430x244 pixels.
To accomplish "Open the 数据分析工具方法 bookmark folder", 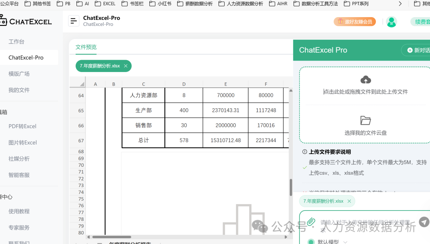I will [316, 4].
